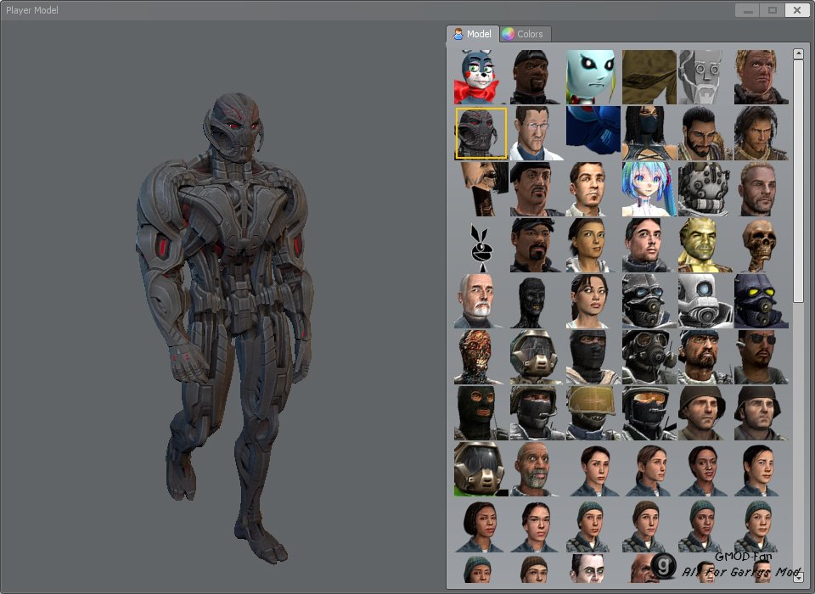The image size is (815, 594).
Task: Maximize the Player Model window
Action: coord(772,10)
